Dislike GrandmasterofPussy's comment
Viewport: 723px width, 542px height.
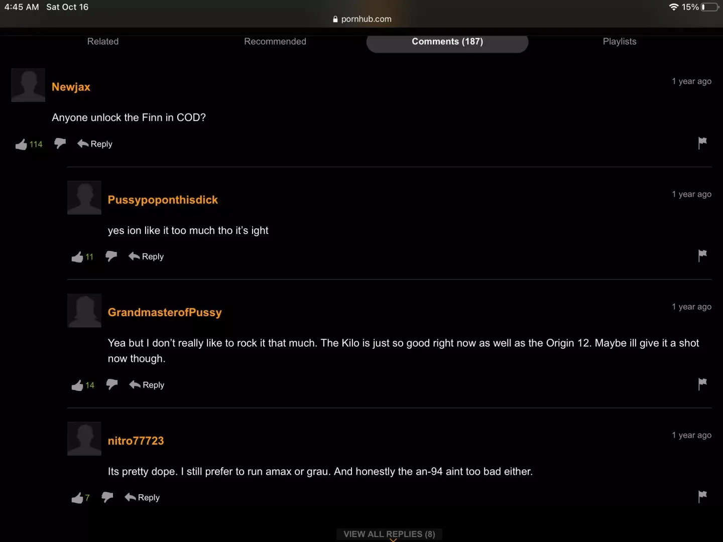pyautogui.click(x=111, y=384)
